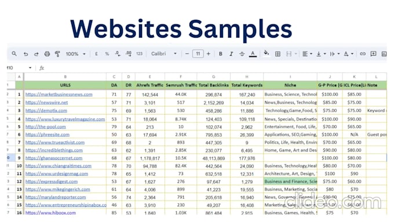Toggle bold formatting
The image size is (394, 222).
point(220,54)
